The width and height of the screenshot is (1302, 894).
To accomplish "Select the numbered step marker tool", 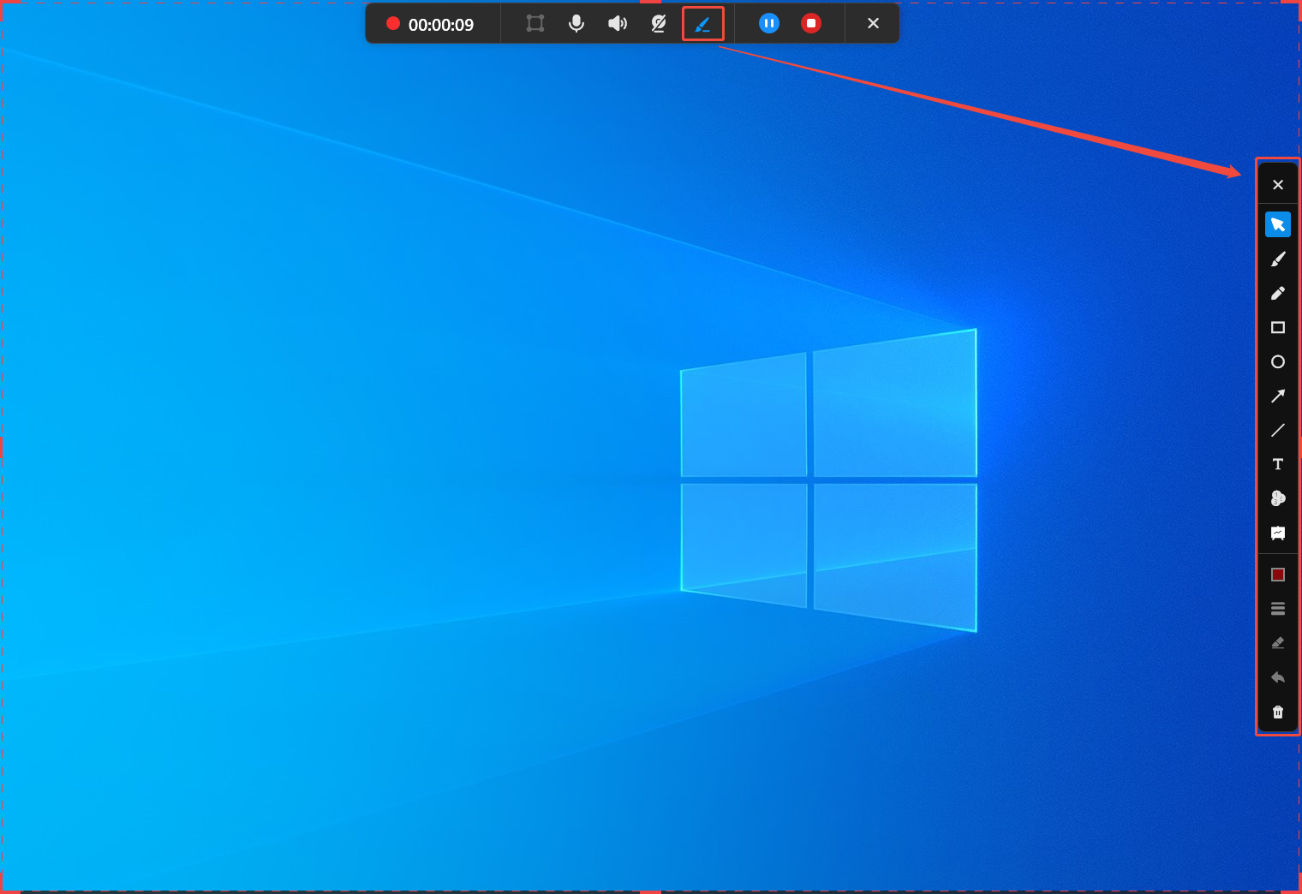I will pyautogui.click(x=1277, y=498).
